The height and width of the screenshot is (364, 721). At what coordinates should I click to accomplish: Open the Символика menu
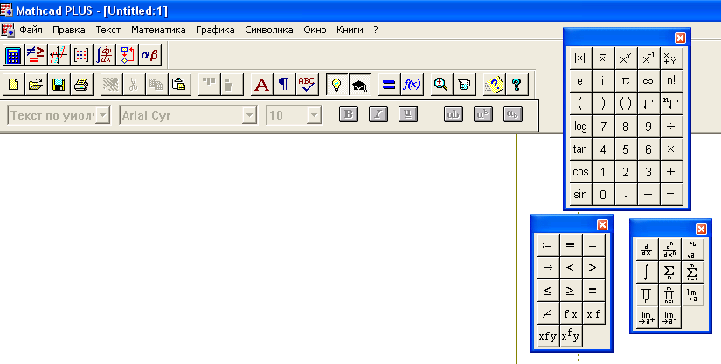click(269, 30)
